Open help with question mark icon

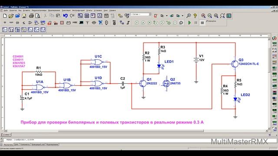point(195,16)
